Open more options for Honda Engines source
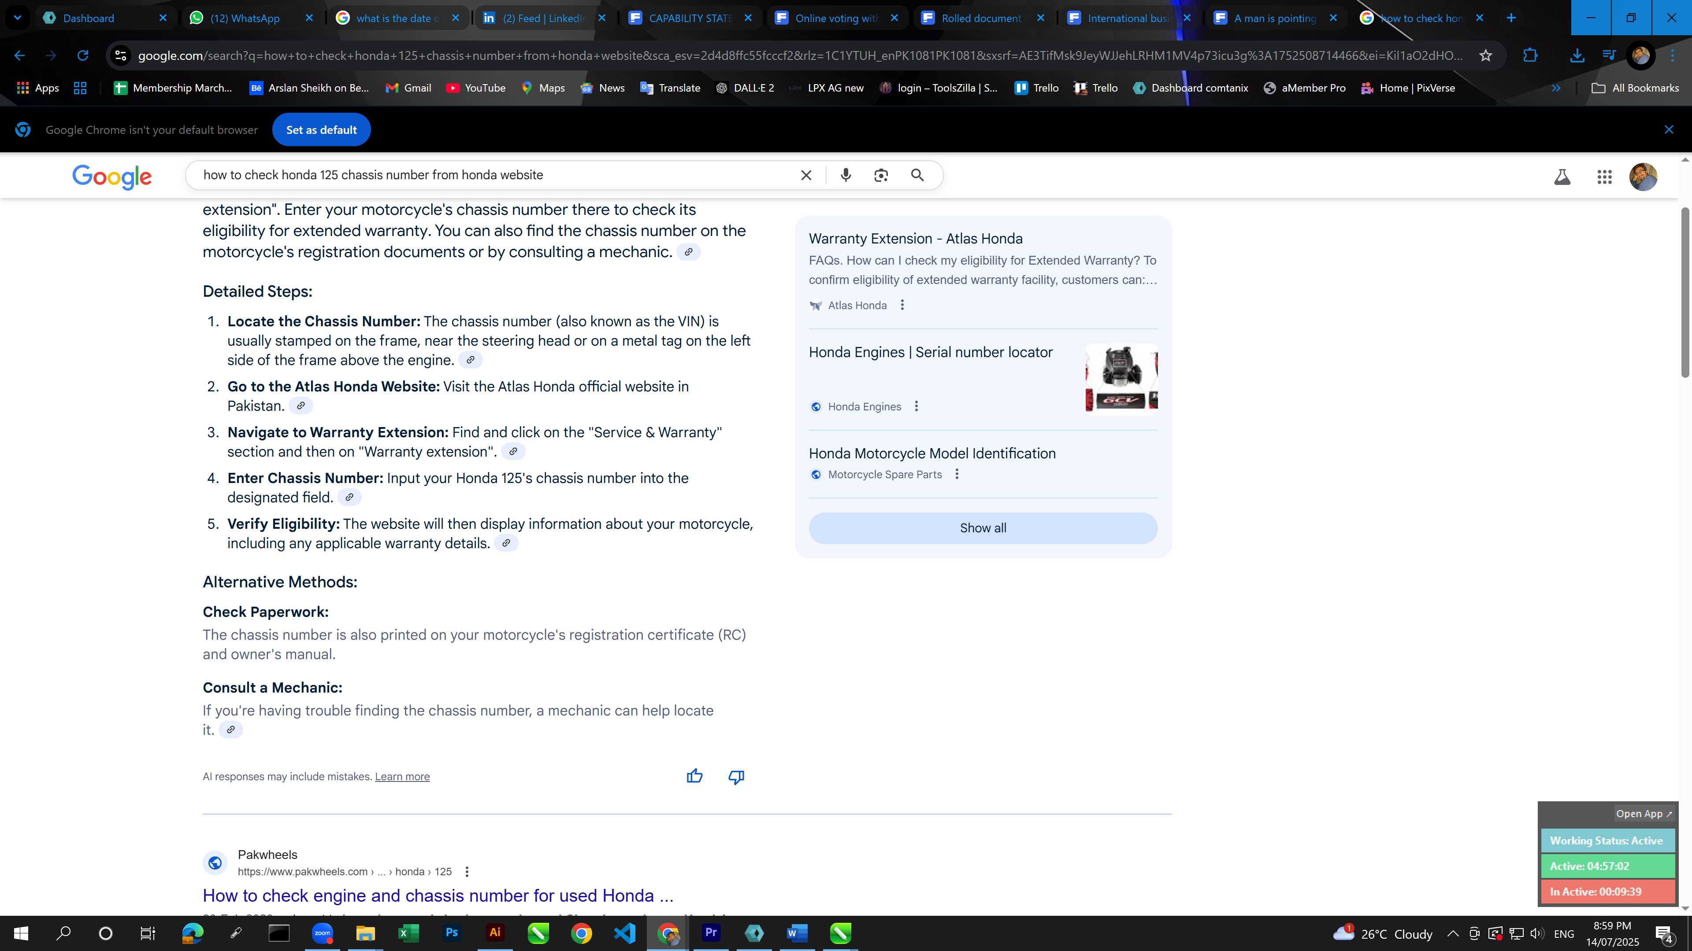The height and width of the screenshot is (951, 1692). (916, 406)
